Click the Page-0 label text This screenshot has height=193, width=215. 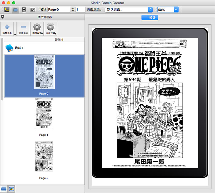(x=44, y=94)
